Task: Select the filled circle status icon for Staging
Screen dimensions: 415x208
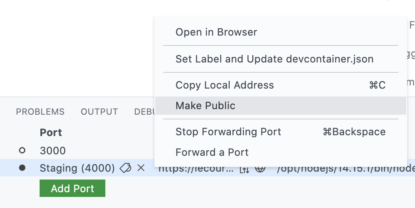Action: pos(22,168)
